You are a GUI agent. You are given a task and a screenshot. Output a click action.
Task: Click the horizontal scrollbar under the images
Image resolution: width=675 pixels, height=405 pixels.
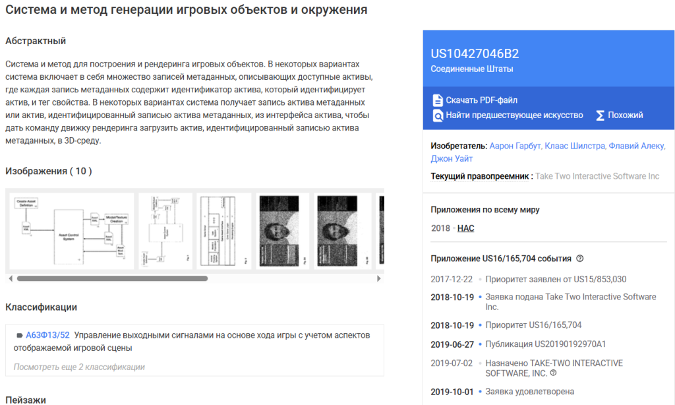click(112, 278)
